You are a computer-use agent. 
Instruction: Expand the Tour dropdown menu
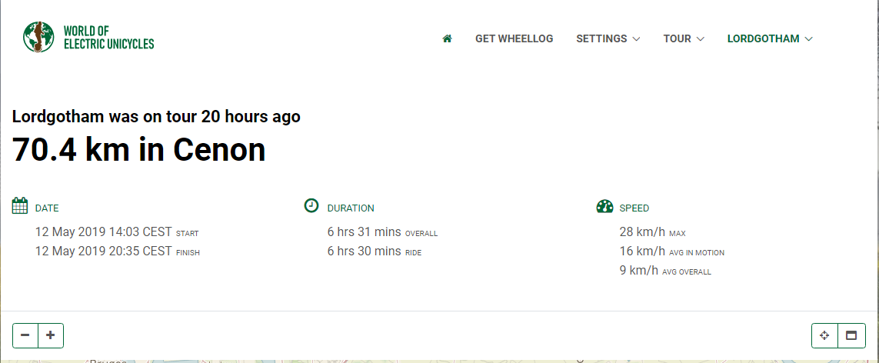[x=684, y=38]
